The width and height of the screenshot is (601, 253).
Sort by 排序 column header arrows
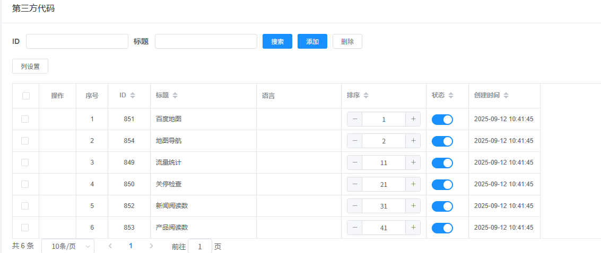click(x=366, y=96)
